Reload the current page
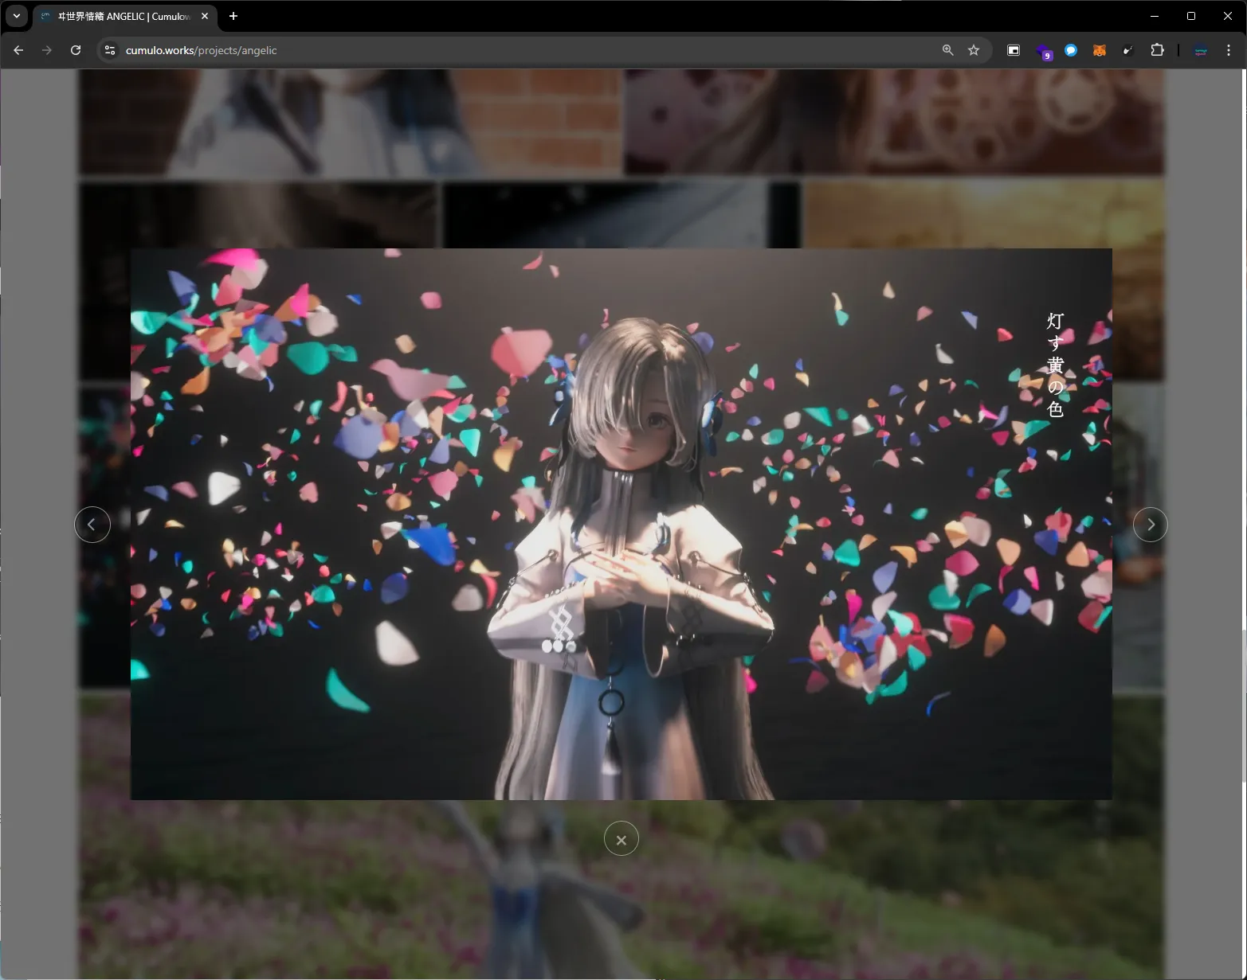 click(x=76, y=50)
